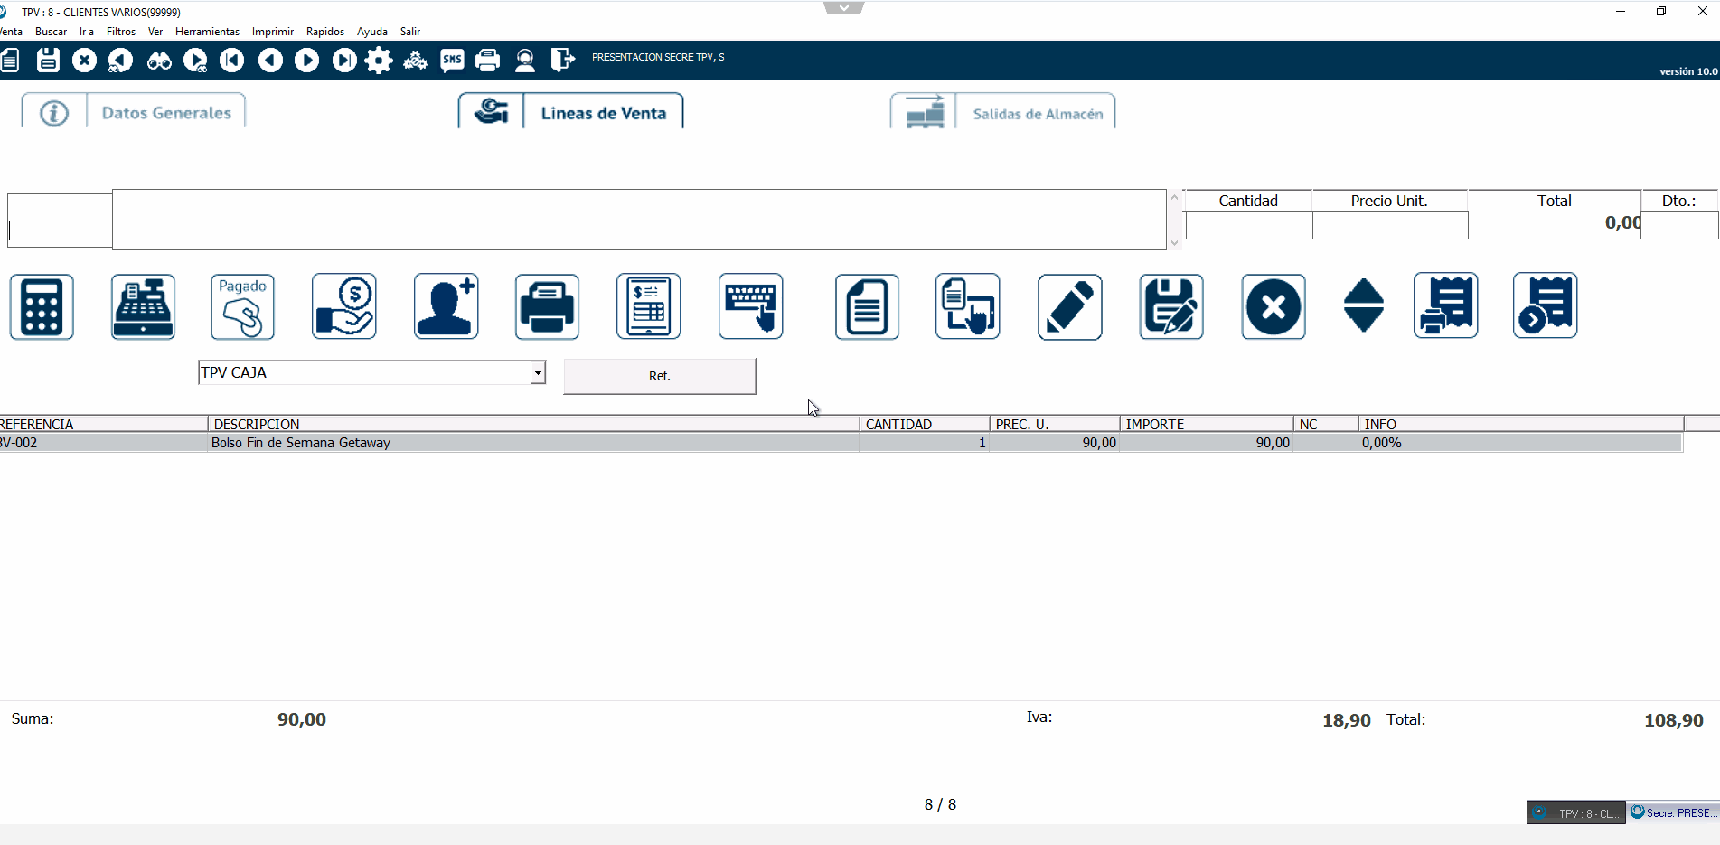Screen dimensions: 1720x845
Task: Click the add customer icon
Action: tap(446, 307)
